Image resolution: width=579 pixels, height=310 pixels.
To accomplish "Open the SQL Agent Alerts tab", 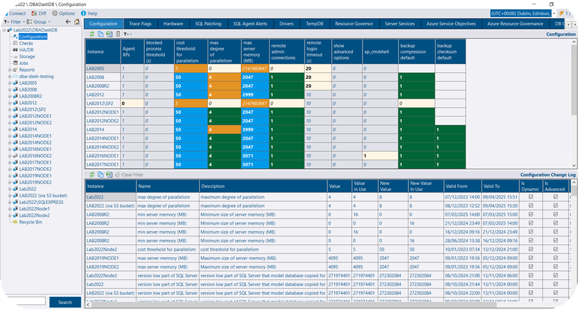I will pos(250,23).
